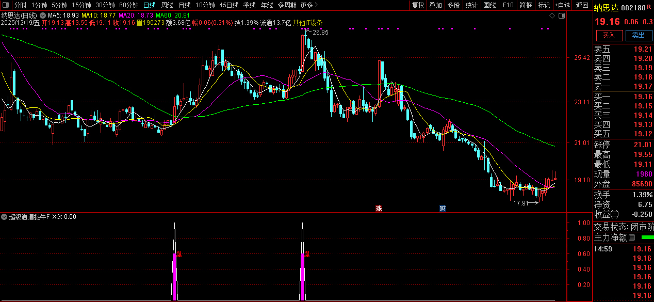Expand the 更多 periods menu
The image size is (654, 302).
309,5
